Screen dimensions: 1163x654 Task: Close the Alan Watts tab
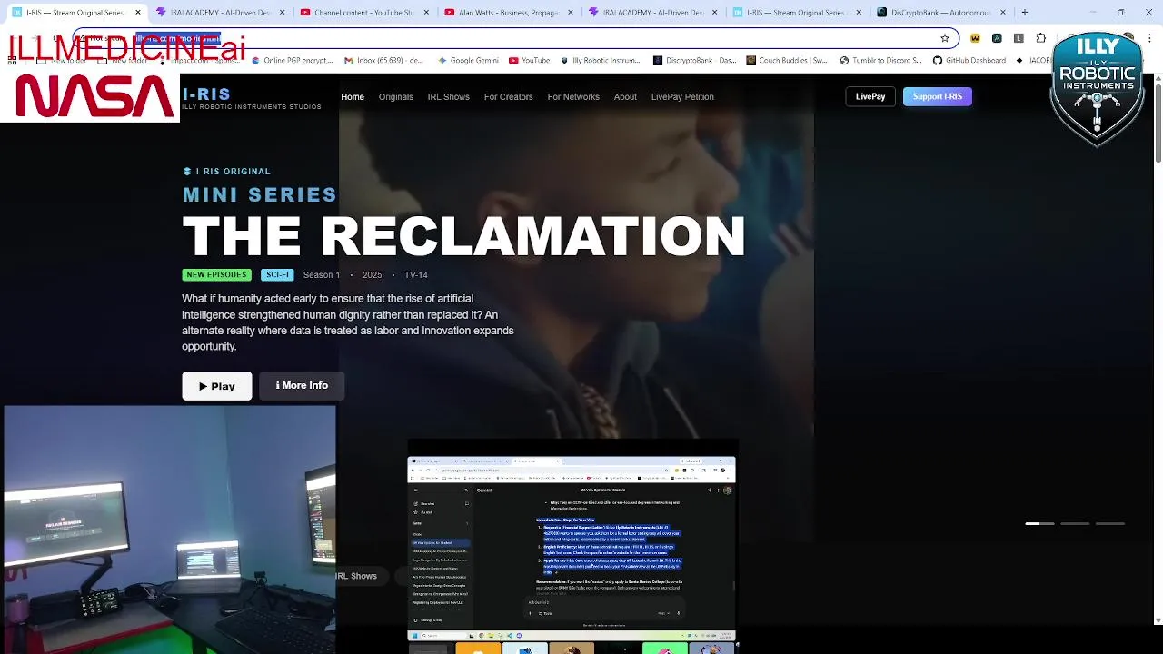pyautogui.click(x=571, y=13)
